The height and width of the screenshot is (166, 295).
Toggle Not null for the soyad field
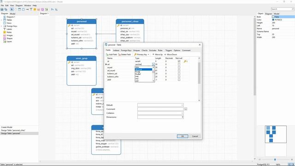coord(179,67)
